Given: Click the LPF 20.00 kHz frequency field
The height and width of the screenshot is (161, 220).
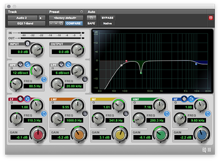Looking at the screenshot, I should pyautogui.click(x=74, y=86).
